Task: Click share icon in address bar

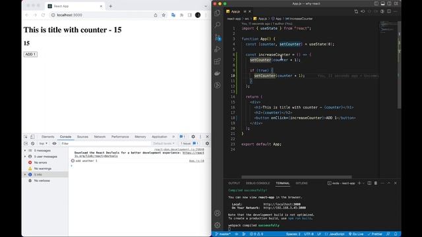Action: [x=156, y=15]
